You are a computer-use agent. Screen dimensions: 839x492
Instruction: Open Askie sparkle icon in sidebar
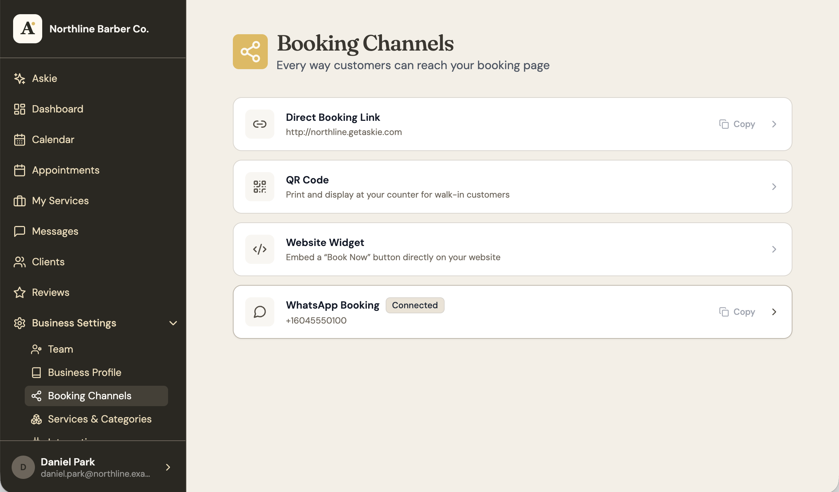20,78
